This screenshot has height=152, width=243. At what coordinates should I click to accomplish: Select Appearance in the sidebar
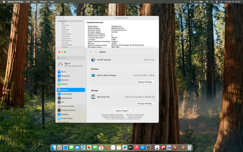(66, 98)
